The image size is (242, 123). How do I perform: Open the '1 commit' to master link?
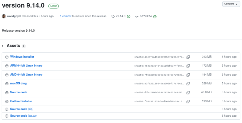[x=66, y=16]
